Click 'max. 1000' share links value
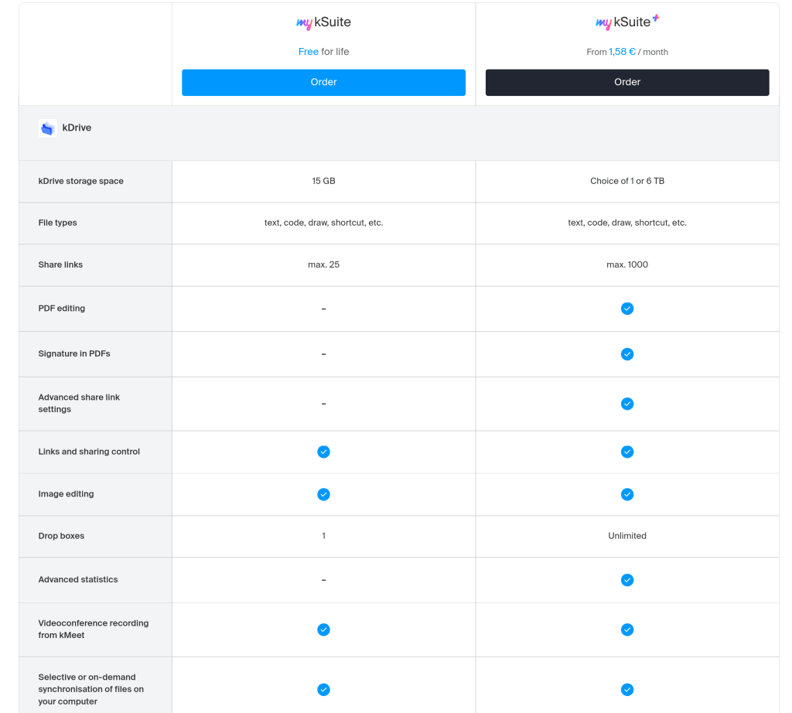792x713 pixels. pos(626,264)
